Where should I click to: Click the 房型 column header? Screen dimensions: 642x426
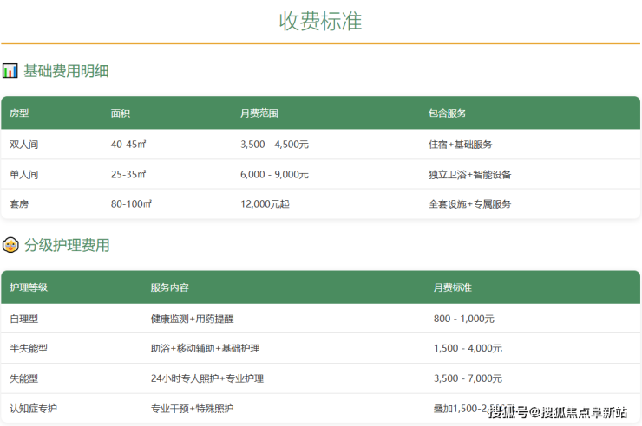pyautogui.click(x=19, y=113)
